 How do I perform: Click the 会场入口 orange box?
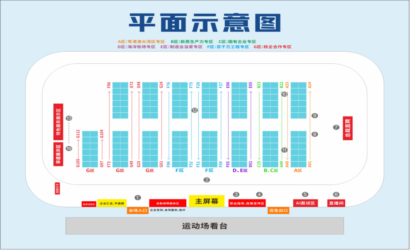[137, 210]
